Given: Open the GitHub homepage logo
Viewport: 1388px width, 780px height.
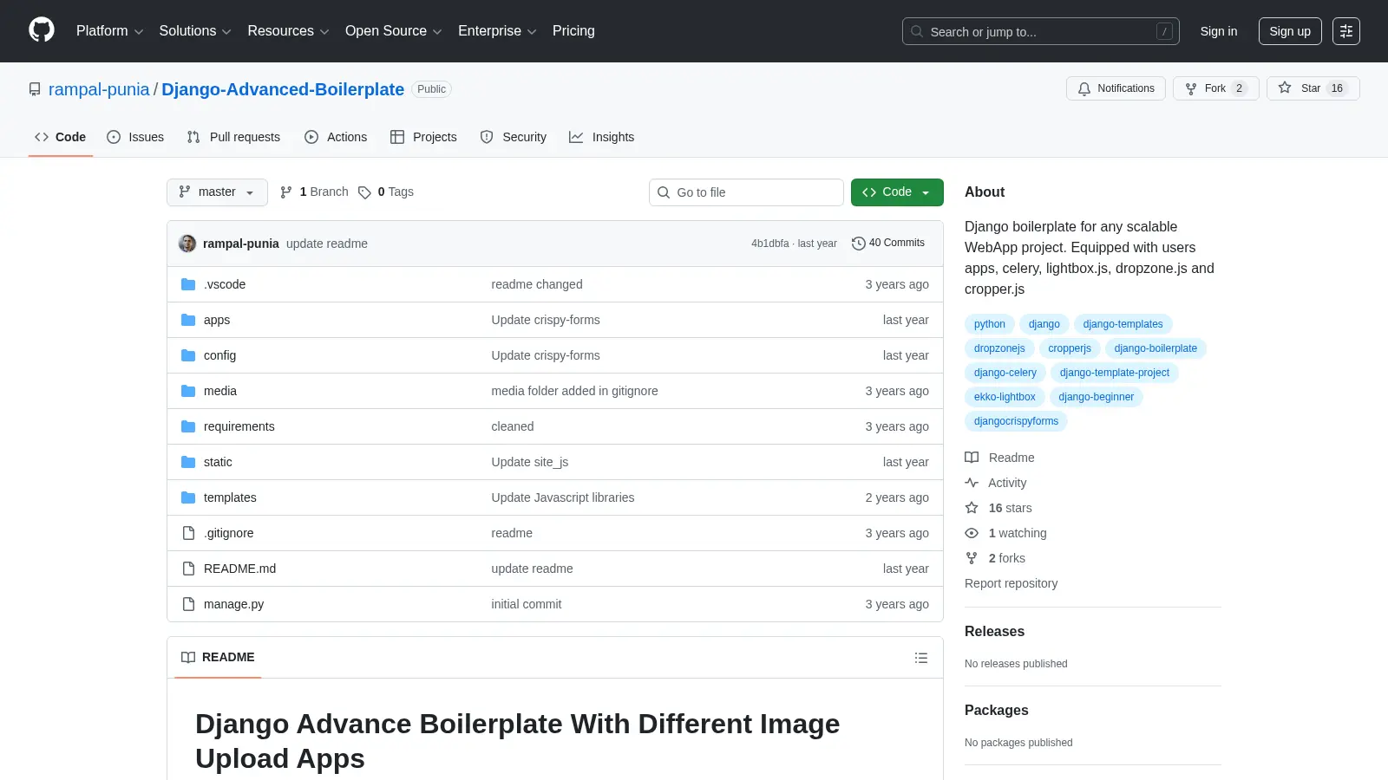Looking at the screenshot, I should tap(42, 30).
